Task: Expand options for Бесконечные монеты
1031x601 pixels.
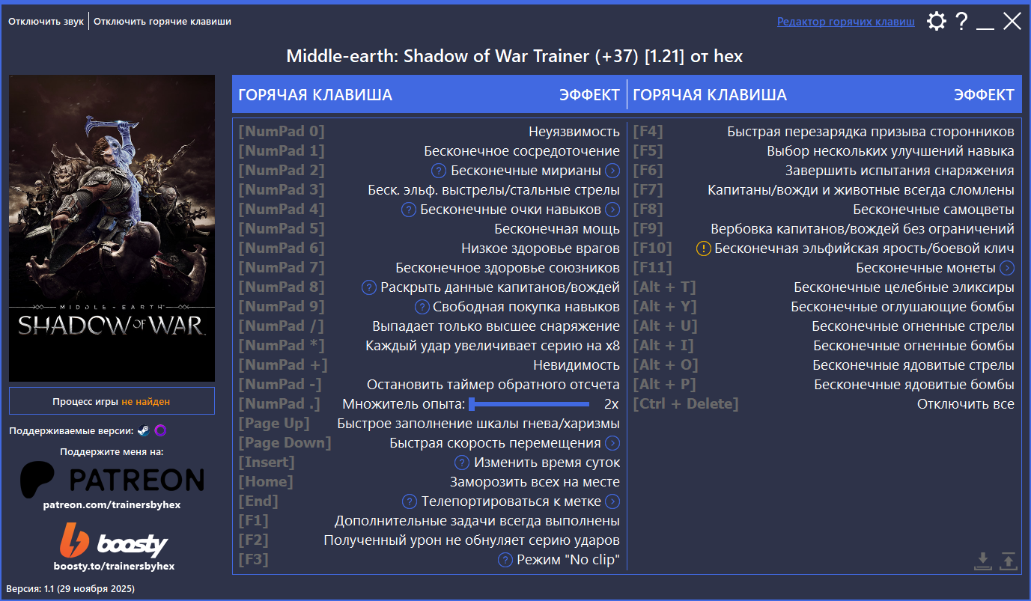Action: pyautogui.click(x=1009, y=267)
